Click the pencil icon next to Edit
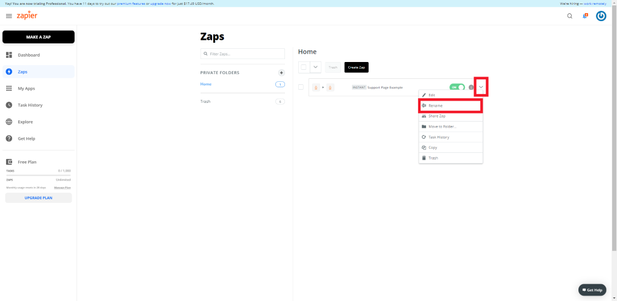 tap(424, 95)
